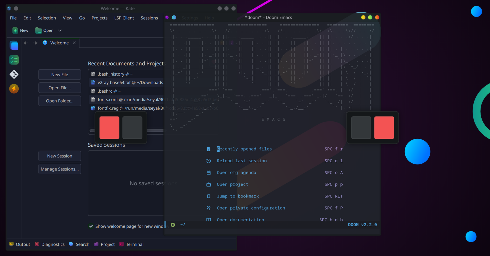Screen dimensions: 490x256
Task: Click the horizontal scrollbar under Kate's recent documents
Action: coord(126,131)
